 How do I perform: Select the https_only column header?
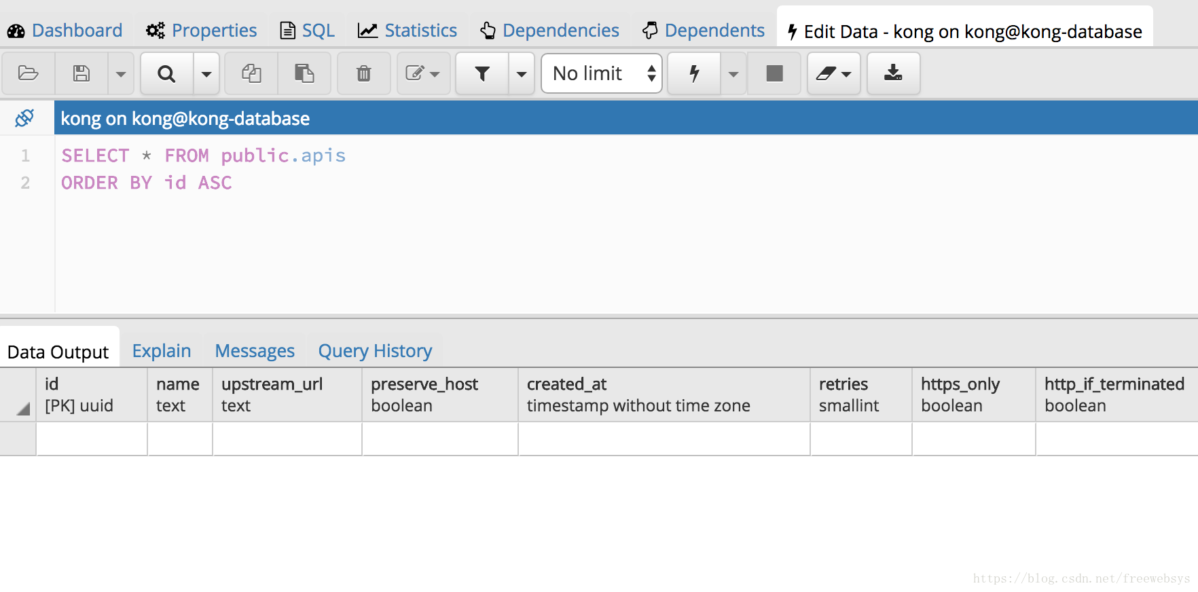click(x=974, y=394)
